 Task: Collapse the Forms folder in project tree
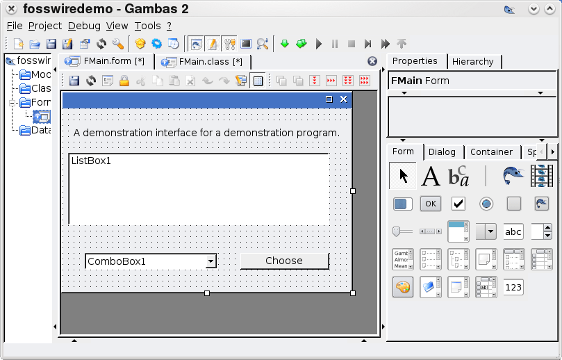(x=12, y=103)
